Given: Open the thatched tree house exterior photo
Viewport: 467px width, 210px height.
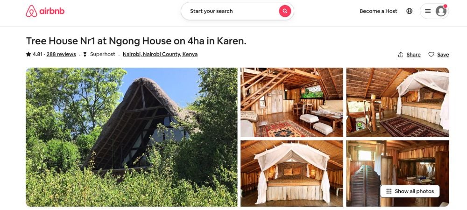Looking at the screenshot, I should coord(132,137).
